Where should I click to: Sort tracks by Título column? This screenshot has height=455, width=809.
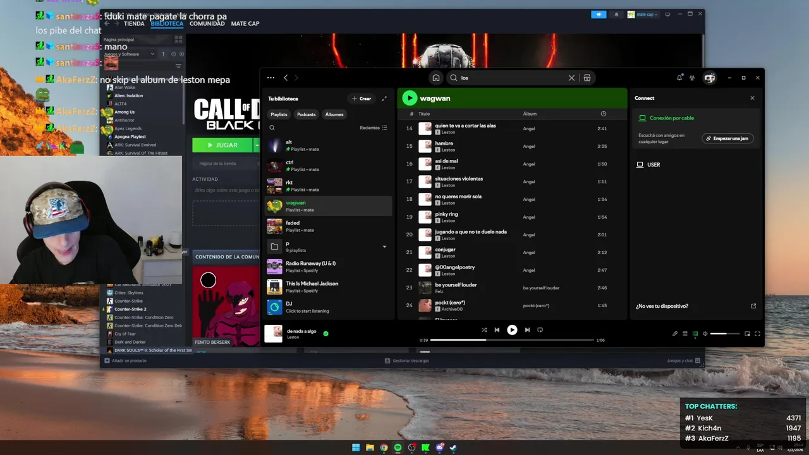[424, 114]
